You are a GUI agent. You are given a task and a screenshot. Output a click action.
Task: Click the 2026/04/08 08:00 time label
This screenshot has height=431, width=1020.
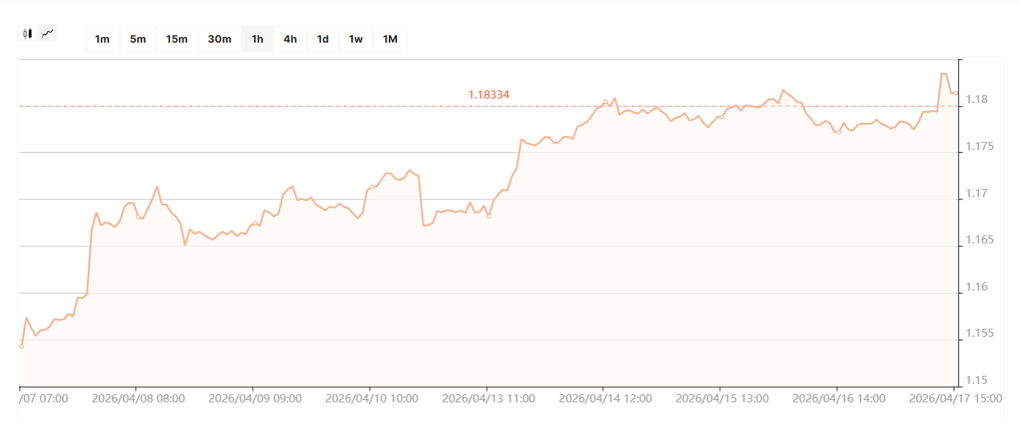click(138, 399)
